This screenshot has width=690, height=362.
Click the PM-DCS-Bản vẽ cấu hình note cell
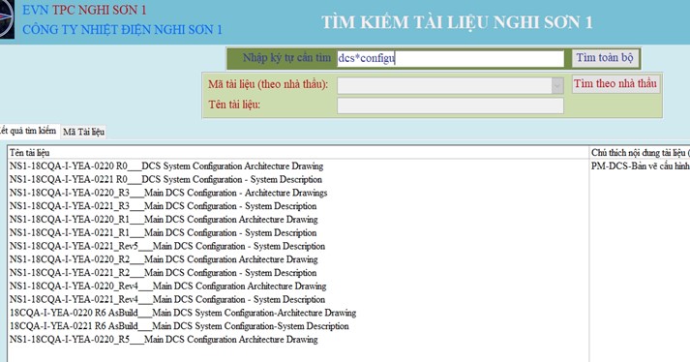point(641,166)
